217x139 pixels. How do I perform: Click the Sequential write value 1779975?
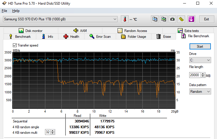107,121
